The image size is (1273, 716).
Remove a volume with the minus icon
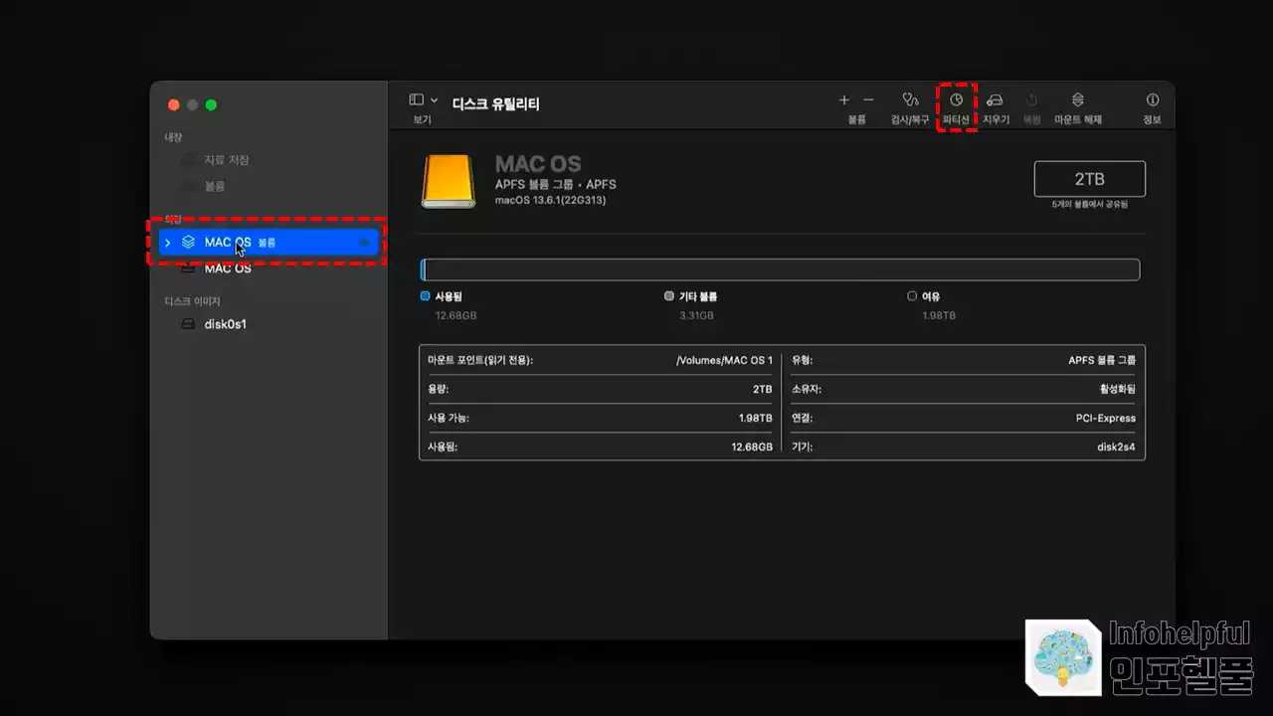pyautogui.click(x=868, y=100)
